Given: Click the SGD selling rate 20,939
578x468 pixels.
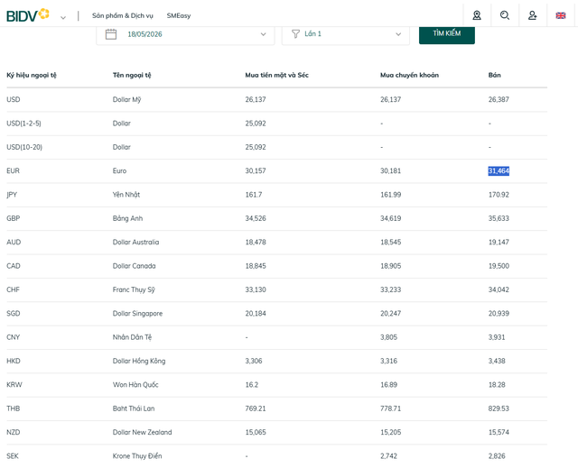Looking at the screenshot, I should point(499,314).
